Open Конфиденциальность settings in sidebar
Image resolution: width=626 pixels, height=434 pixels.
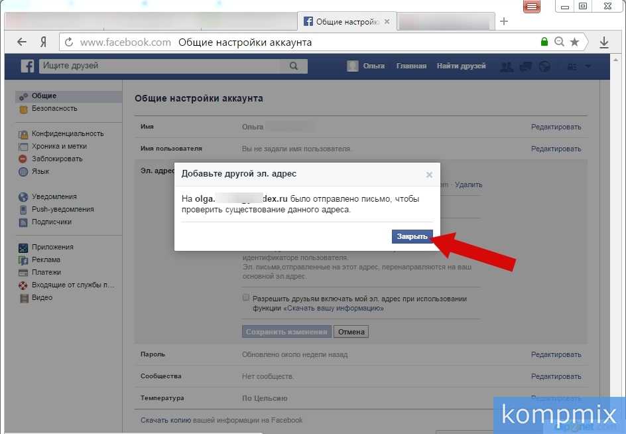point(68,133)
